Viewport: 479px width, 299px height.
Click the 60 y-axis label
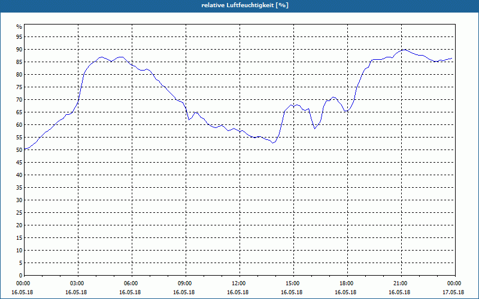(x=19, y=125)
